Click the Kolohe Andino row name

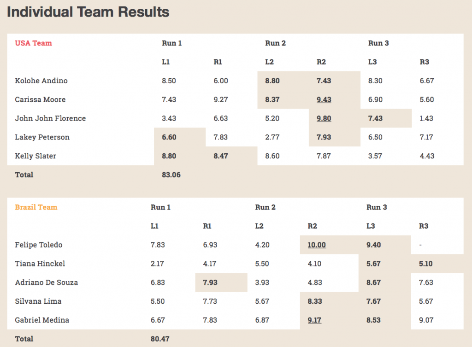point(41,81)
